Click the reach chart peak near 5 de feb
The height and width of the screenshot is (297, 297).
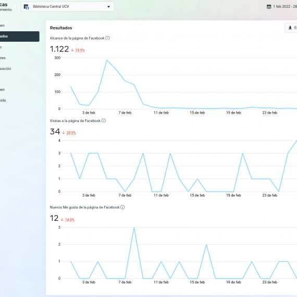pos(107,60)
